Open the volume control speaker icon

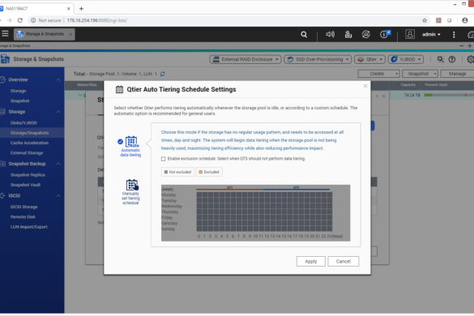[330, 34]
